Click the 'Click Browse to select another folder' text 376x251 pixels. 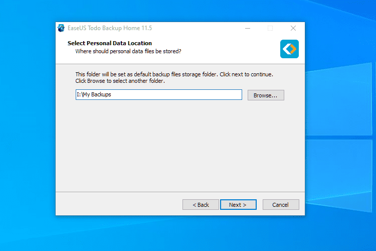pos(120,81)
